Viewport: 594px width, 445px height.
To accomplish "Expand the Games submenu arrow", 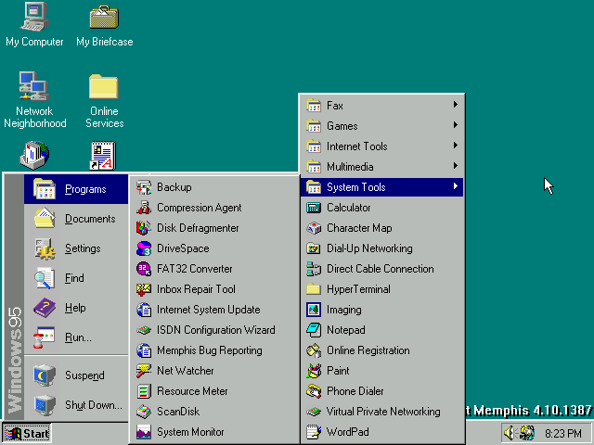I will 456,125.
